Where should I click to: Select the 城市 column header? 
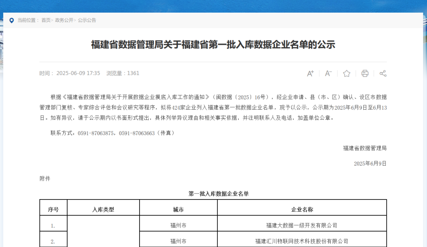178,209
